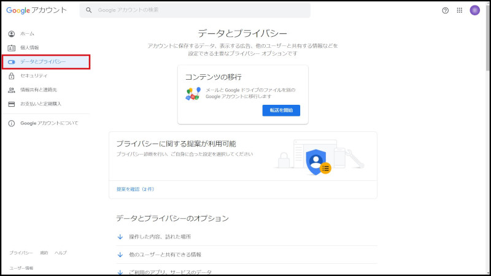Viewport: 491px width, 276px height.
Task: Jump to 他のユーザーと共有できる情報 section
Action: [x=164, y=254]
